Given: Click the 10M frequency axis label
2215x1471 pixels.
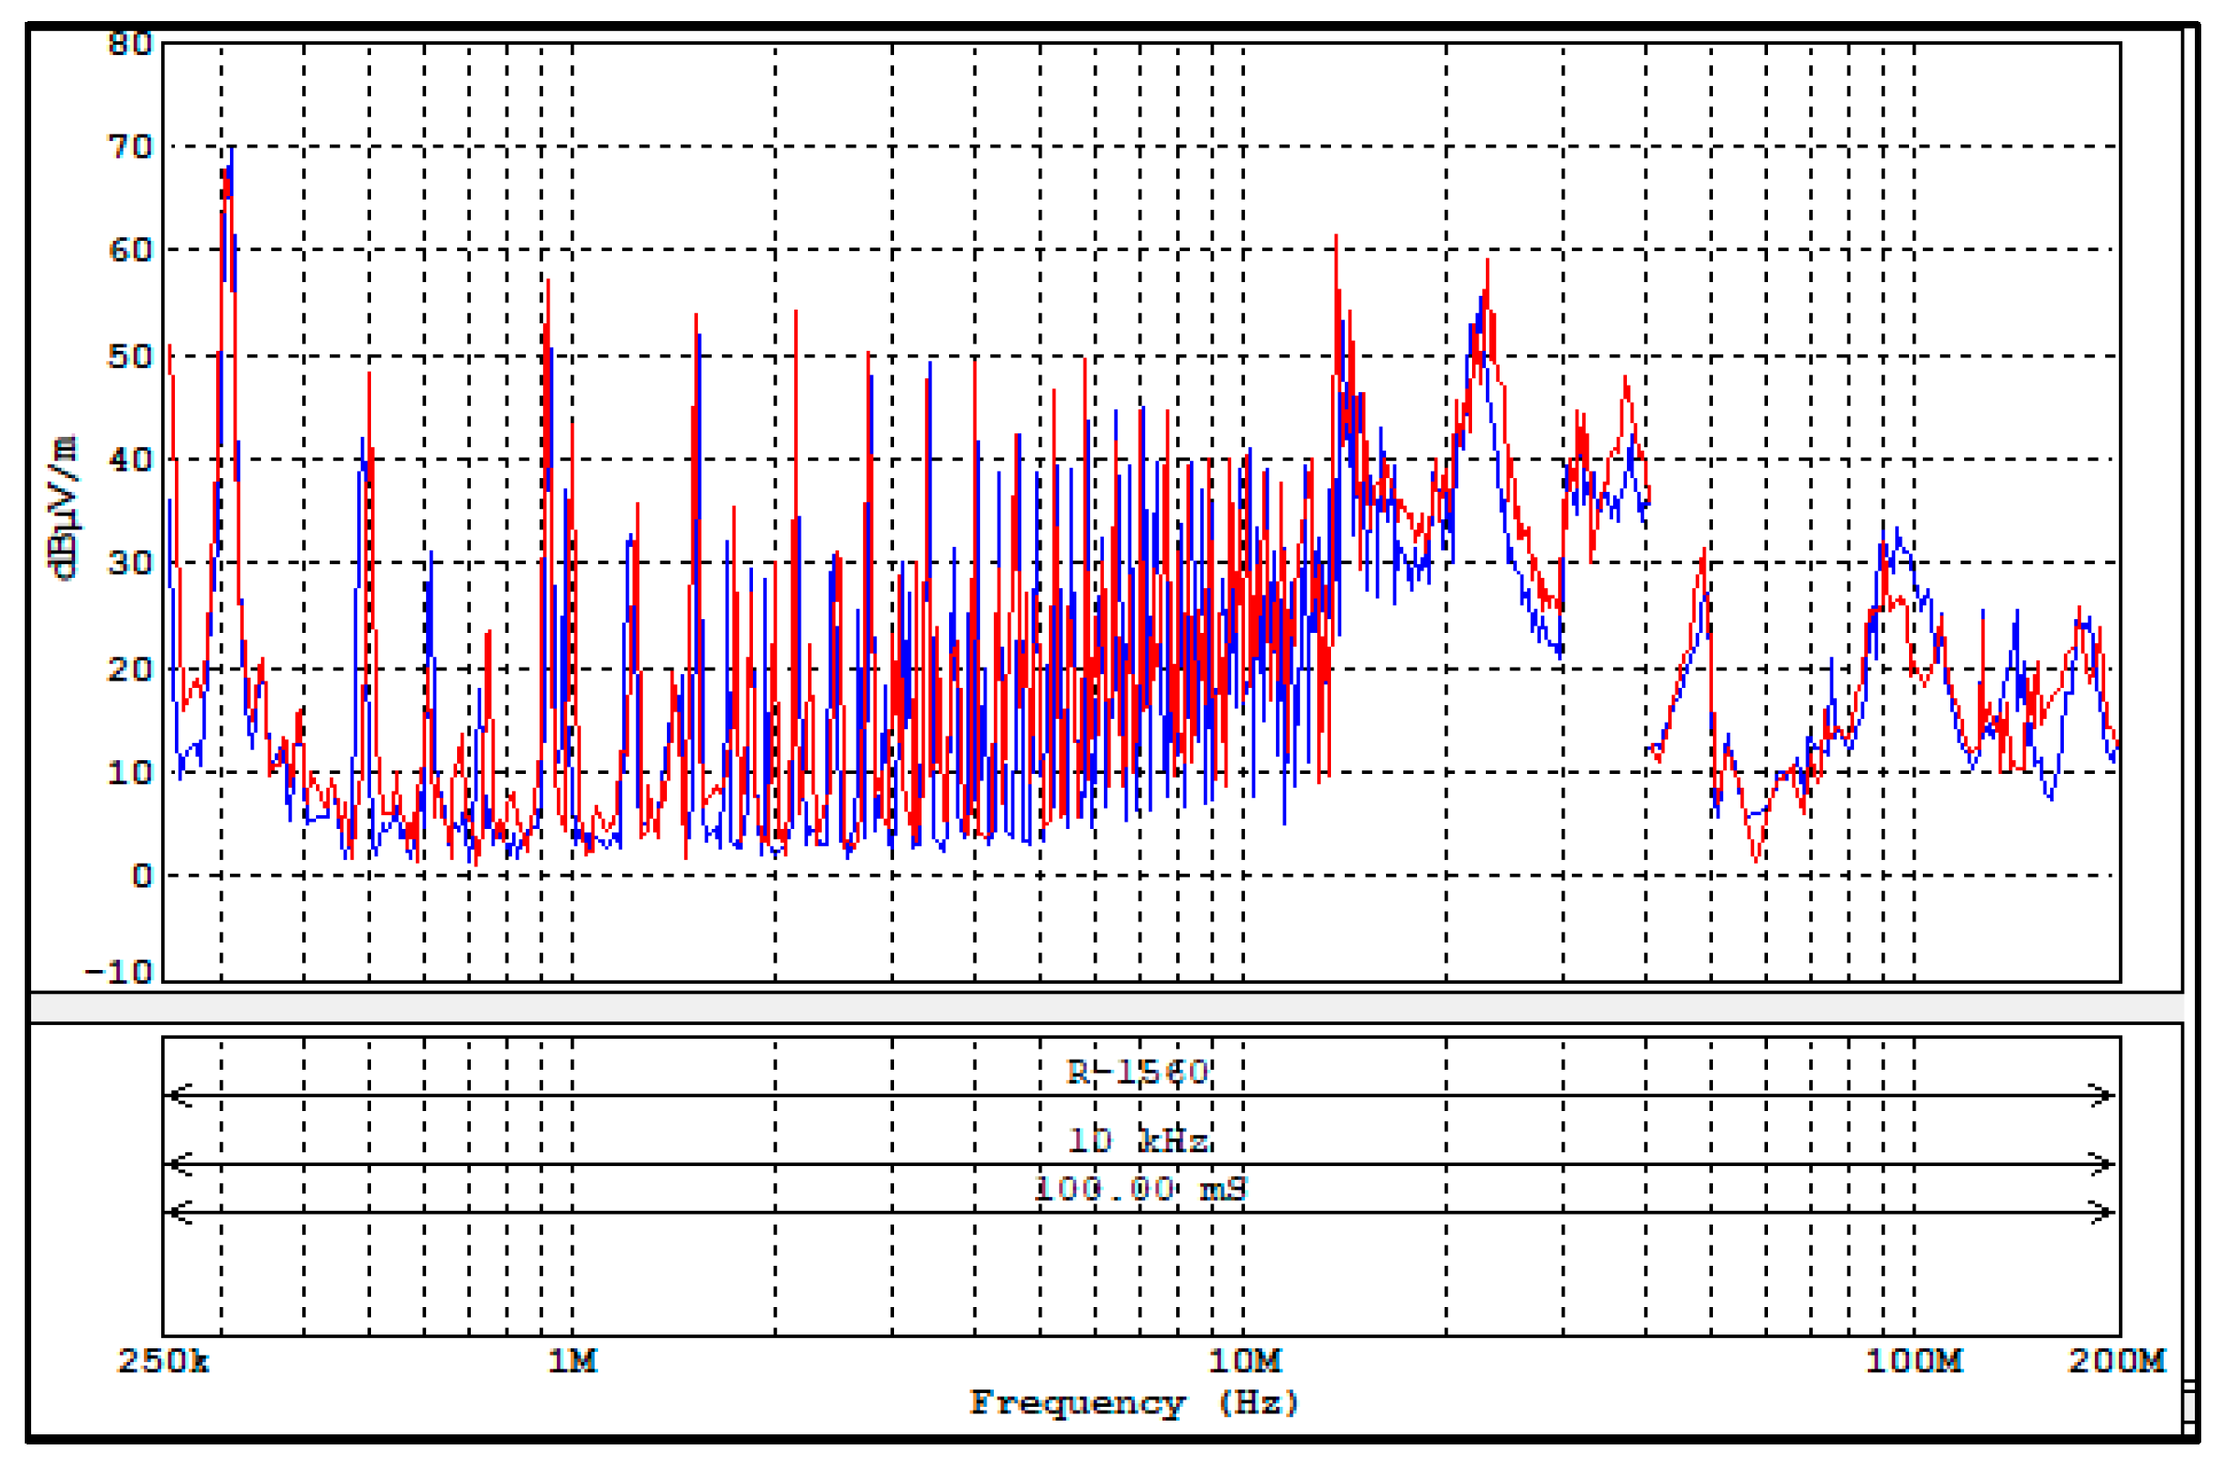Looking at the screenshot, I should tap(1244, 1360).
